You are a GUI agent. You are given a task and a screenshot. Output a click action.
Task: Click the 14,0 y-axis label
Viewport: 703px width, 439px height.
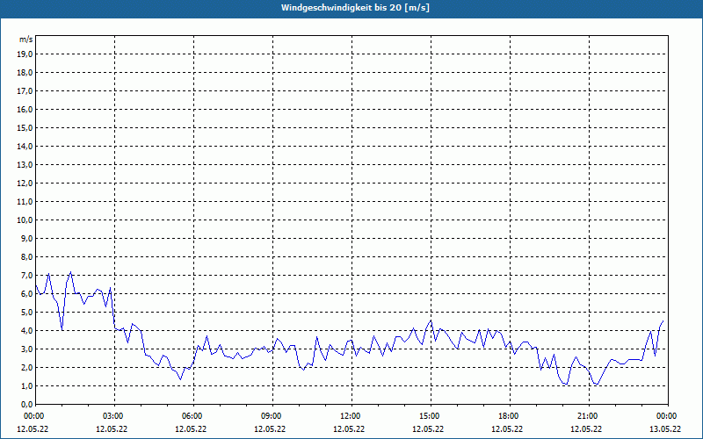tap(25, 146)
